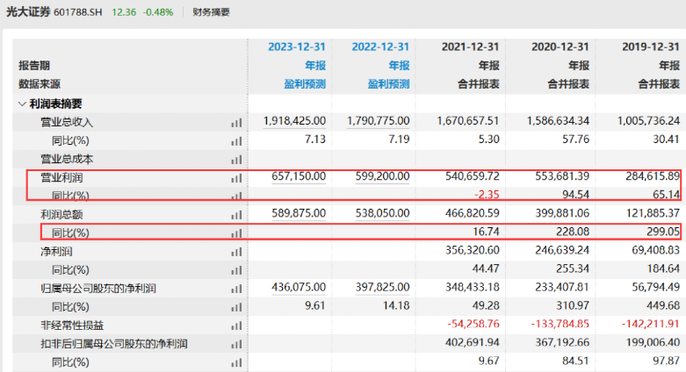This screenshot has width=686, height=372.
Task: Switch to the 财务摘要 tab
Action: pos(211,12)
